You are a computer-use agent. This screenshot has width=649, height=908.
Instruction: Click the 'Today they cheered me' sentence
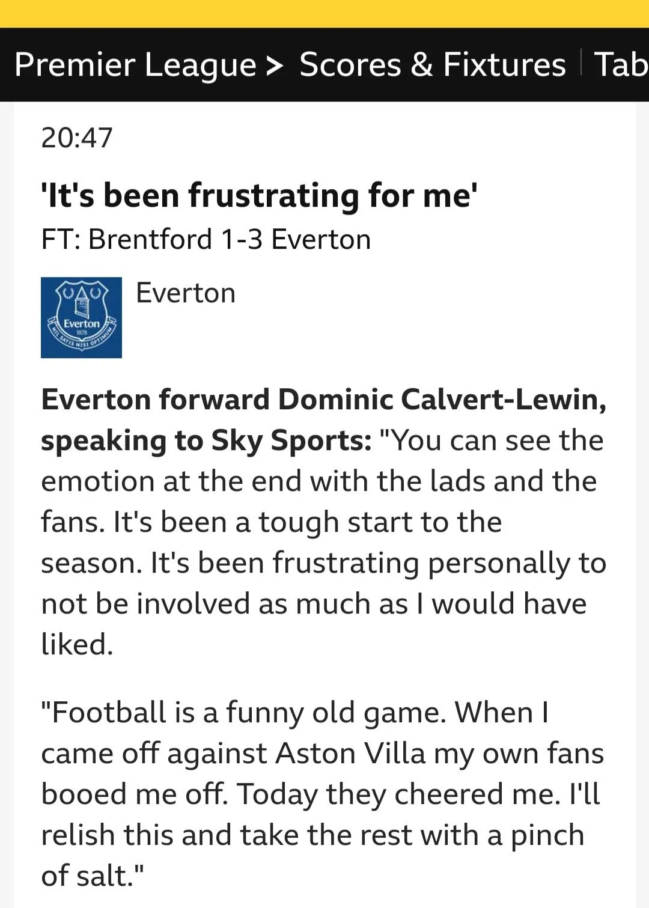400,794
